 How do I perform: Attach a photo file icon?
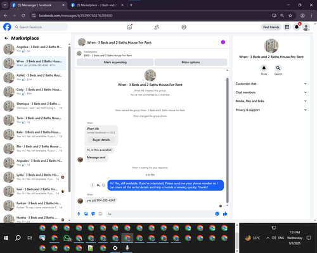pyautogui.click(x=86, y=214)
